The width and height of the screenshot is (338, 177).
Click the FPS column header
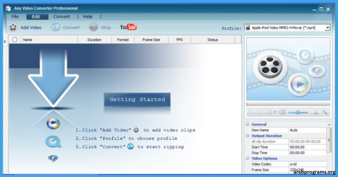tap(179, 40)
